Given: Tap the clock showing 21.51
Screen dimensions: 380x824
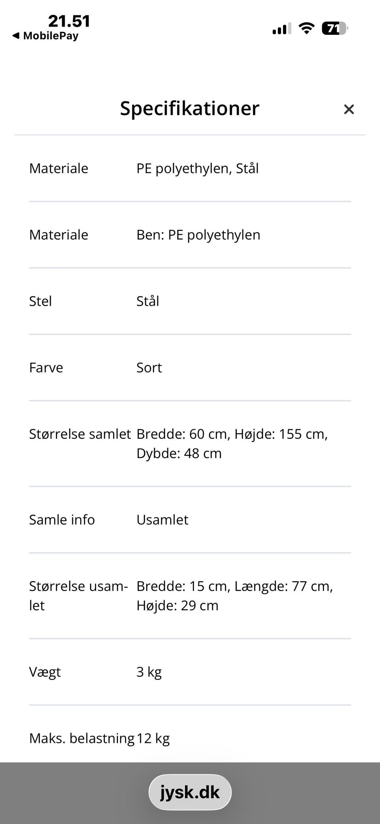Looking at the screenshot, I should [x=70, y=21].
